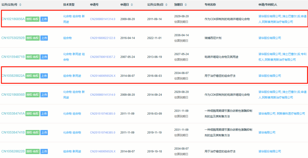
Task: Open CN200980141314.0 in CN102186856A row
Action: click(103, 19)
